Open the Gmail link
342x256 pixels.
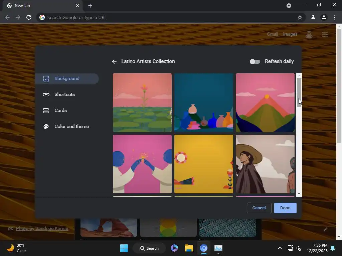(273, 34)
